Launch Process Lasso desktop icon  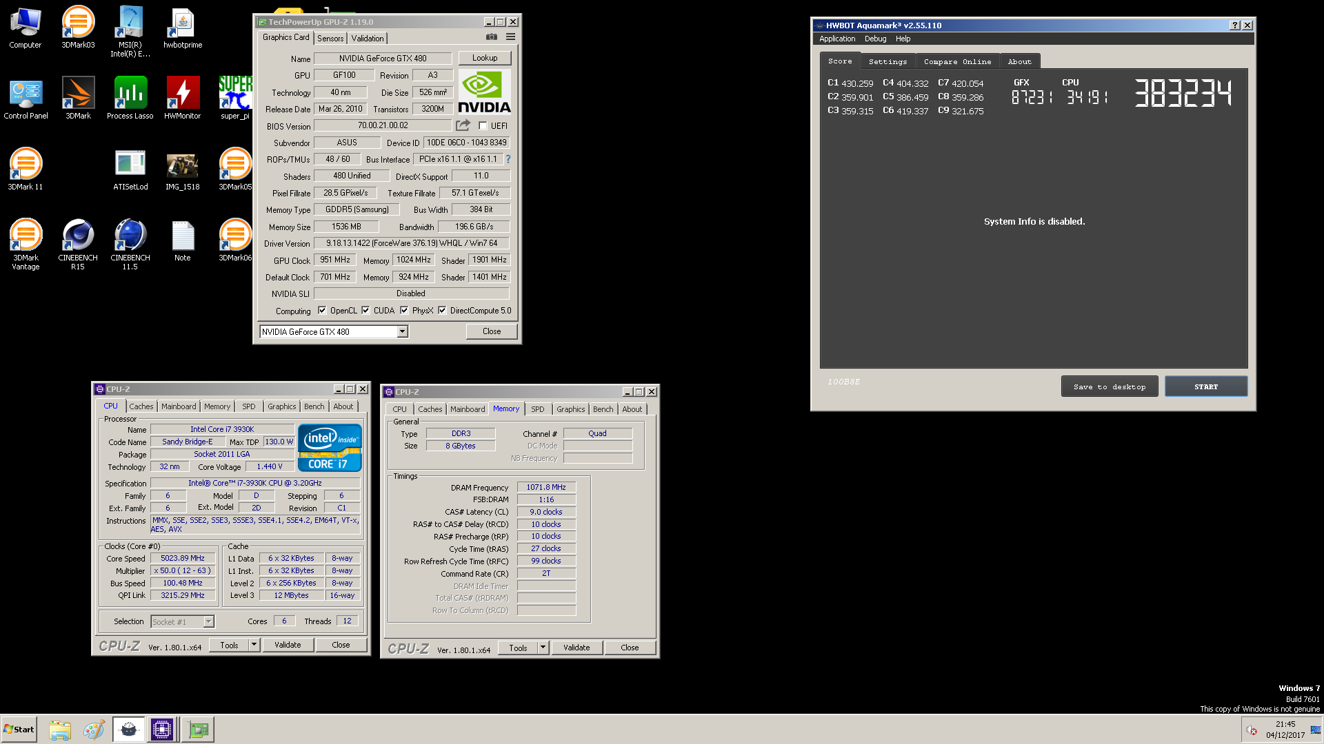click(130, 99)
